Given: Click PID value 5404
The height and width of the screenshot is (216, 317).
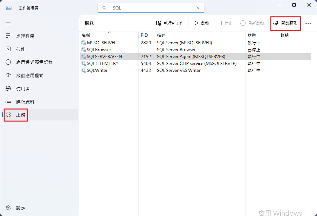Looking at the screenshot, I should (x=146, y=63).
